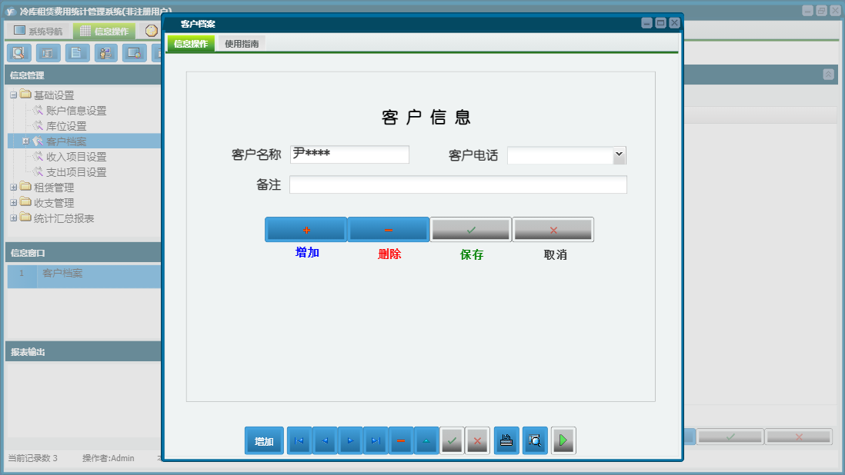Viewport: 845px width, 475px height.
Task: Switch to 信息操作 tab in 客户档案 dialog
Action: pyautogui.click(x=191, y=44)
